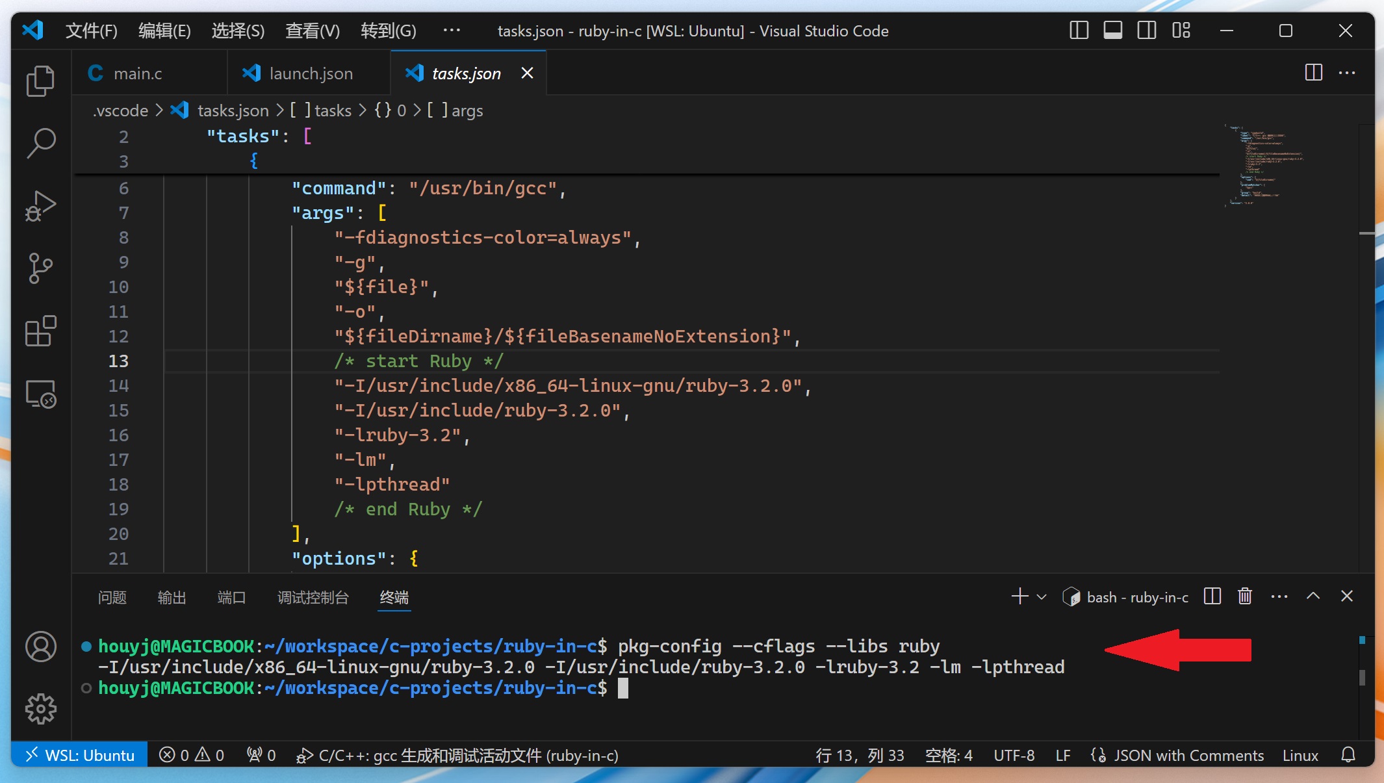Open the Search view in activity bar
The image size is (1384, 783).
[x=41, y=143]
